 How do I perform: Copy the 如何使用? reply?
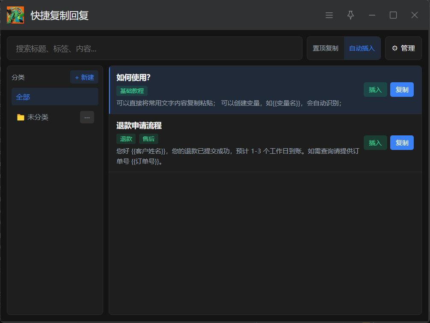coord(402,90)
